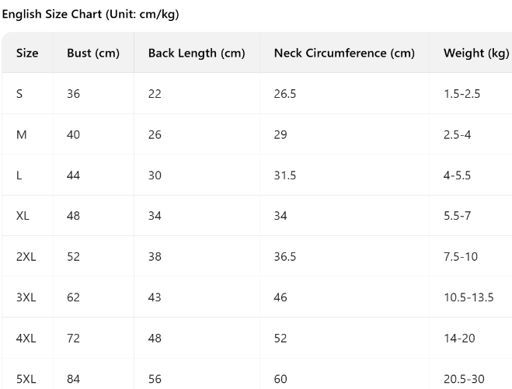This screenshot has height=389, width=512.
Task: Click the bust value for size L
Action: [74, 175]
